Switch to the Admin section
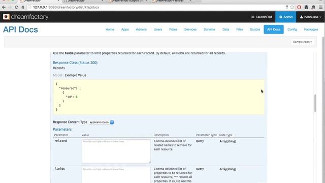Viewport: 325px width, 183px height. 286,17
